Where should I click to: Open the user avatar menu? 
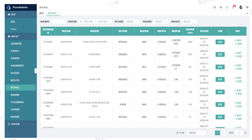[x=241, y=7]
